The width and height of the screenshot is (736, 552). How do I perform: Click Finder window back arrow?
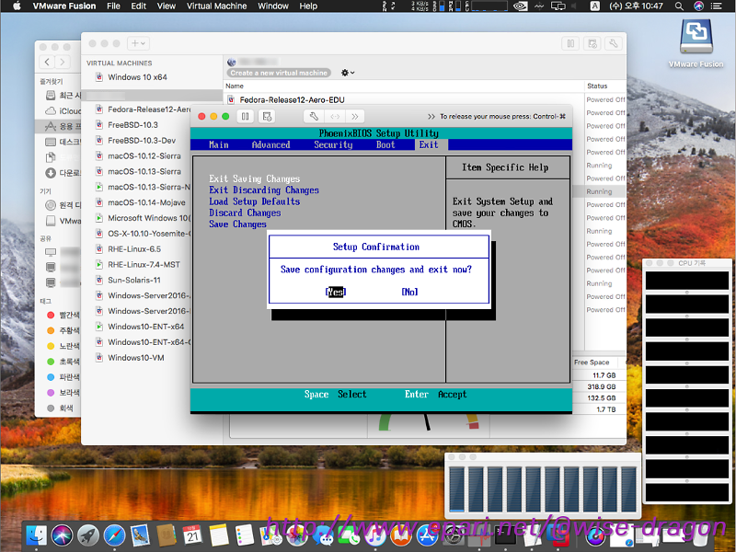tap(47, 62)
